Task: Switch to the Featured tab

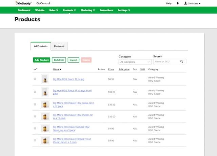Action: click(59, 46)
